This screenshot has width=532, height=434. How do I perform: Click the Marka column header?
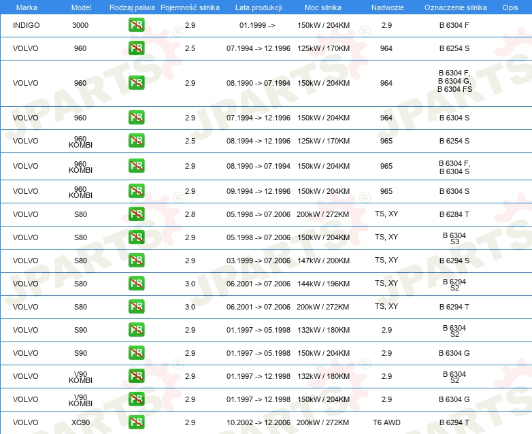click(27, 7)
